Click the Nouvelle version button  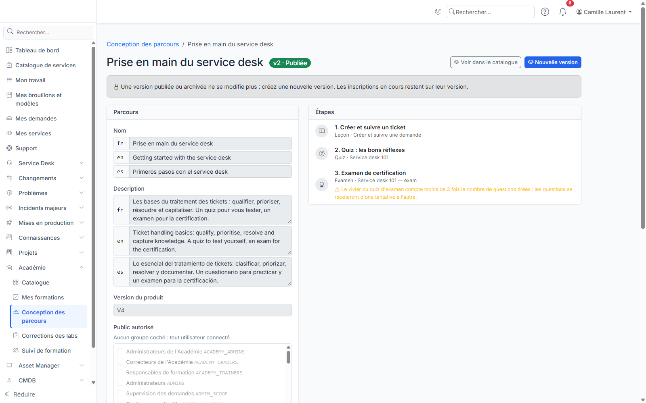pos(553,62)
